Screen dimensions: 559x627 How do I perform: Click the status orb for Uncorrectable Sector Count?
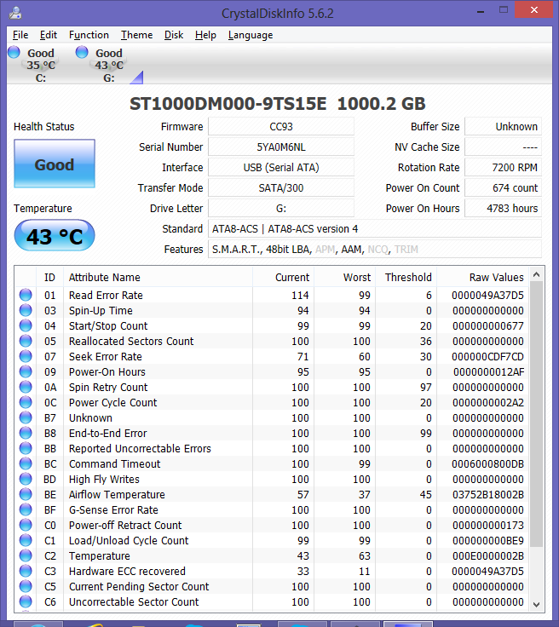click(x=26, y=601)
